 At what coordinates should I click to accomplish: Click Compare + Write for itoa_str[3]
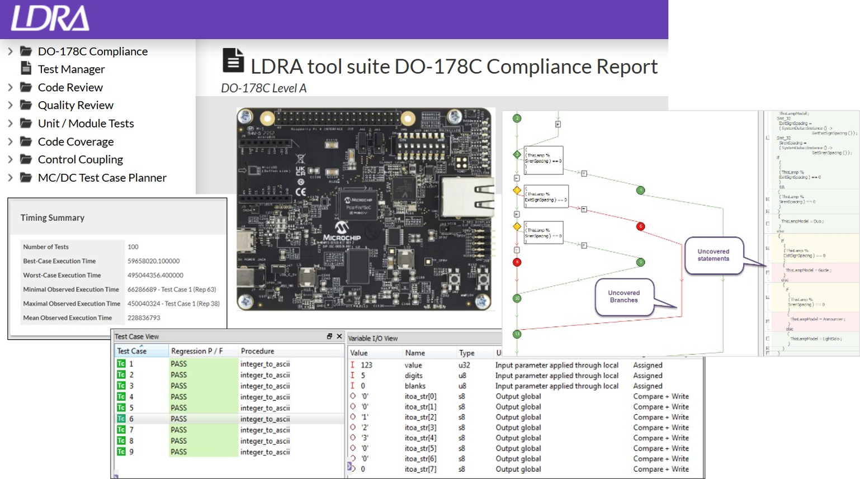click(x=661, y=428)
